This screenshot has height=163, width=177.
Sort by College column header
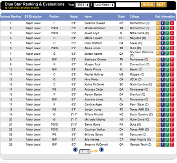(135, 17)
